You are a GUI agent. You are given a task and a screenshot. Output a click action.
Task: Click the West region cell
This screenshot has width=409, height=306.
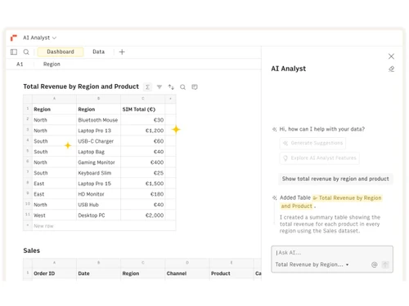[54, 215]
